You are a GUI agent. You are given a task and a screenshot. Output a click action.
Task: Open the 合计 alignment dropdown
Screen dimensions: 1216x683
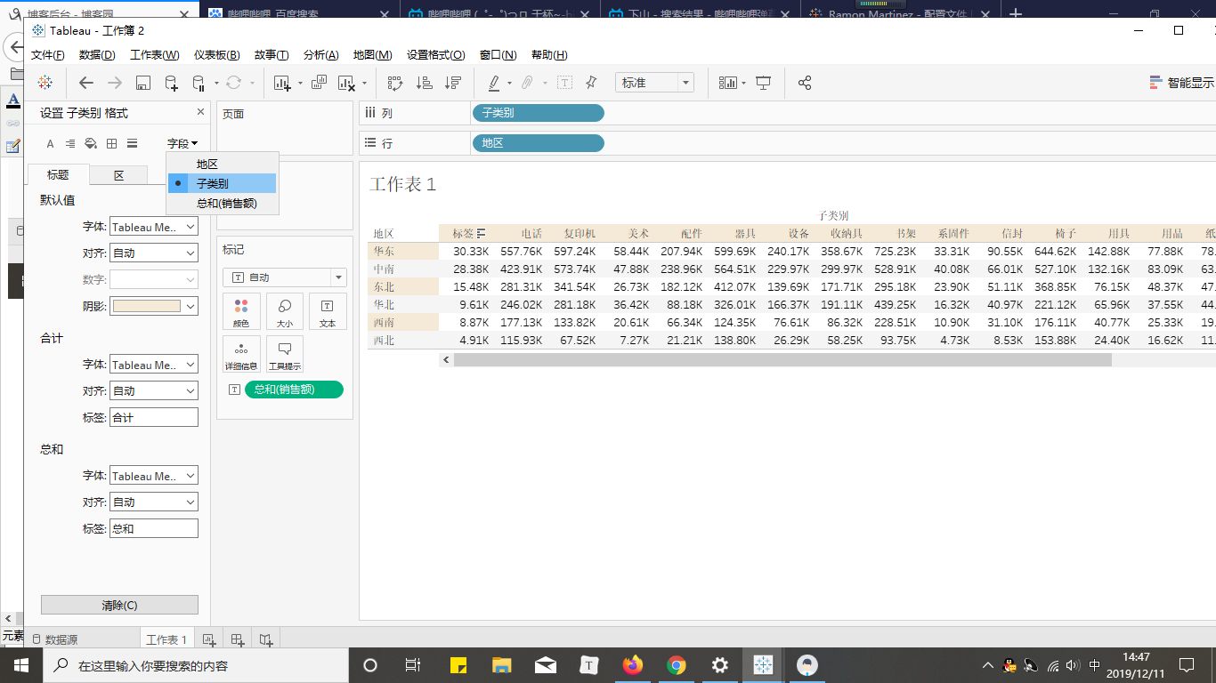(x=154, y=391)
